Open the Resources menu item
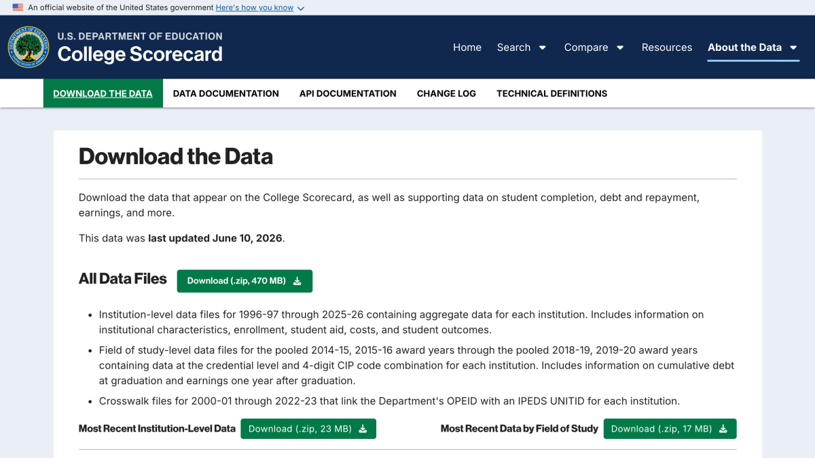The image size is (815, 458). [x=667, y=47]
